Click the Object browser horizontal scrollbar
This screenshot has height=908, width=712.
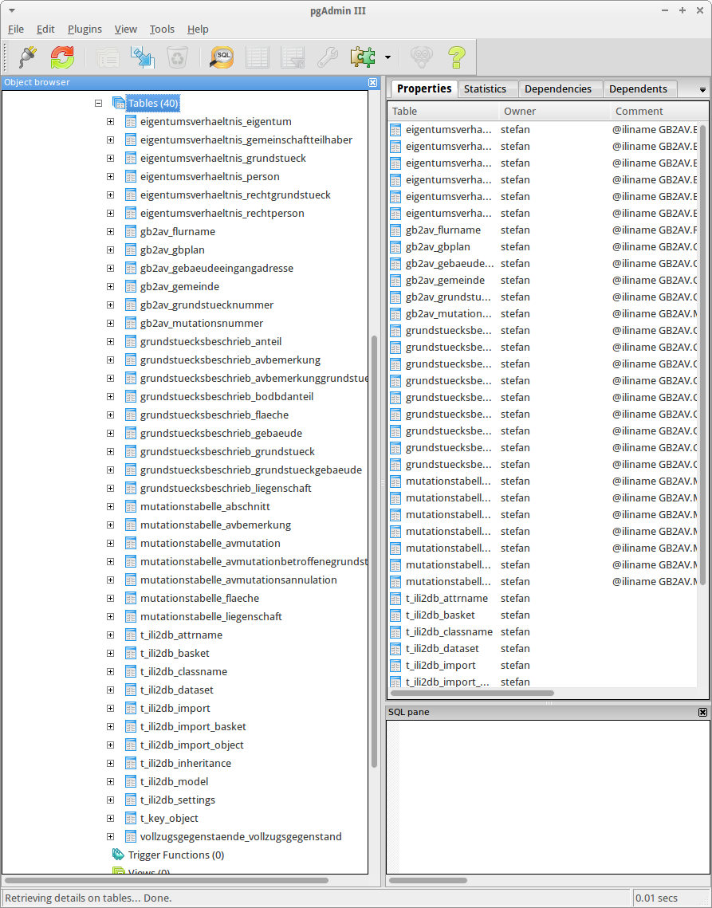[167, 880]
